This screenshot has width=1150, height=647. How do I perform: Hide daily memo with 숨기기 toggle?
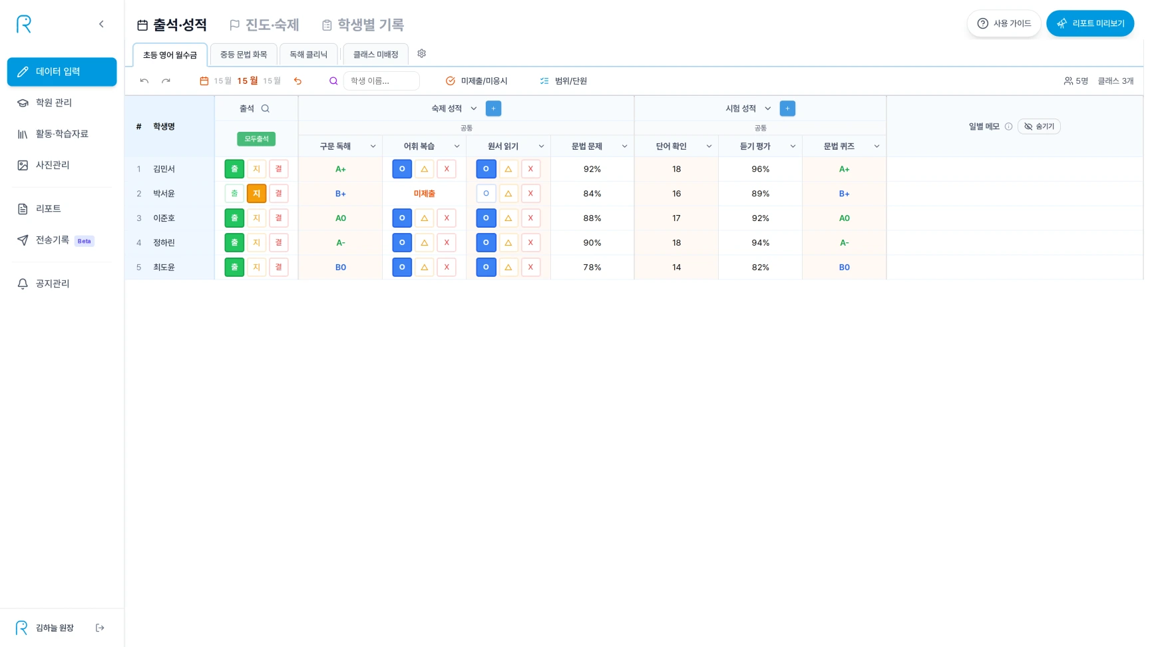pyautogui.click(x=1039, y=126)
